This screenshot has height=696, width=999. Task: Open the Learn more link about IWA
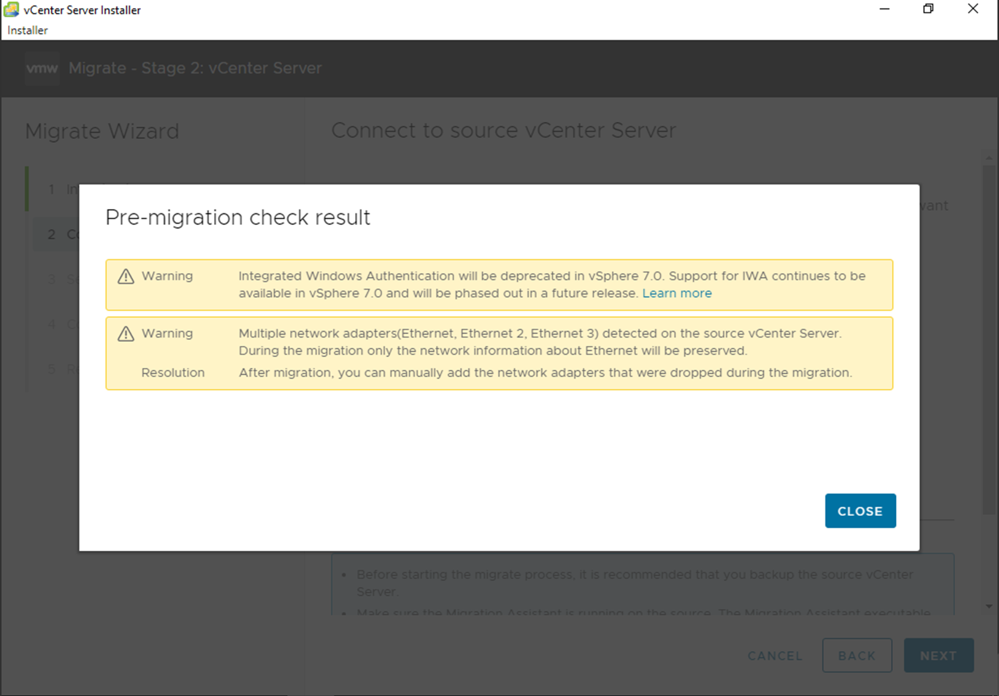pos(677,293)
